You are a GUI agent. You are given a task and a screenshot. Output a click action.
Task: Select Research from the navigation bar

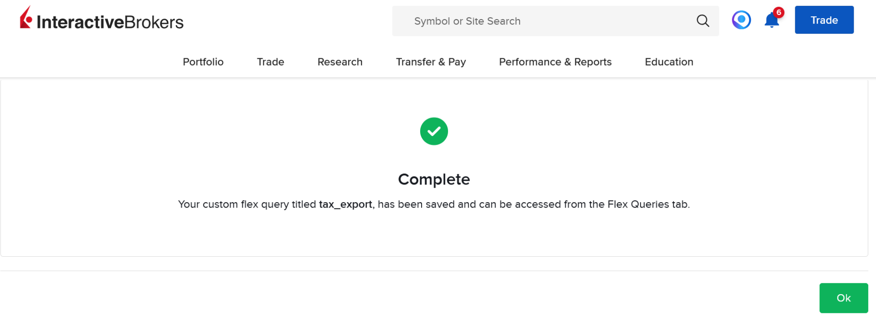pyautogui.click(x=339, y=62)
